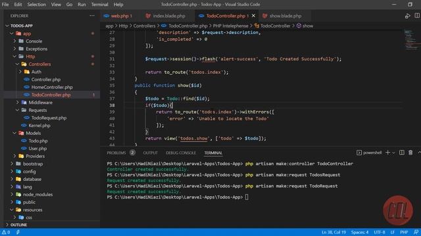Split the terminal pane
This screenshot has height=236, width=421.
click(x=402, y=153)
